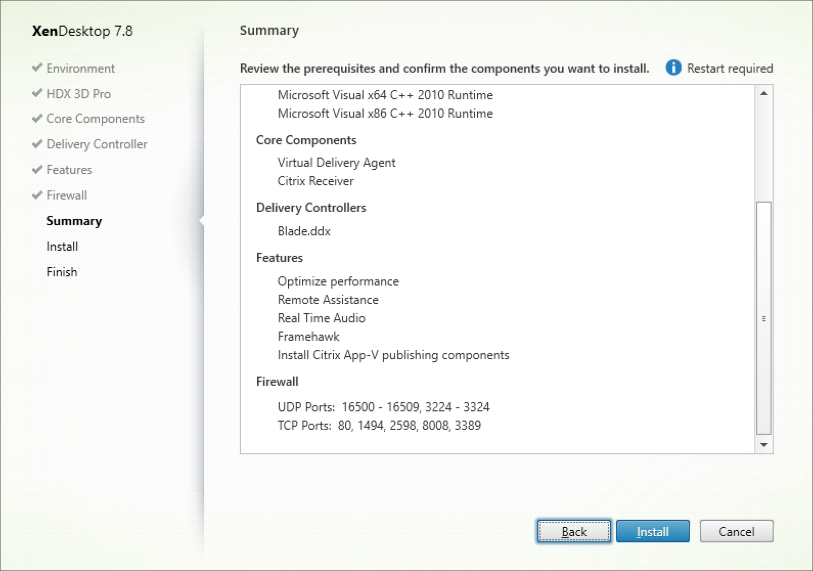Click the summary list scrollbar thumb
This screenshot has width=813, height=571.
pos(763,317)
